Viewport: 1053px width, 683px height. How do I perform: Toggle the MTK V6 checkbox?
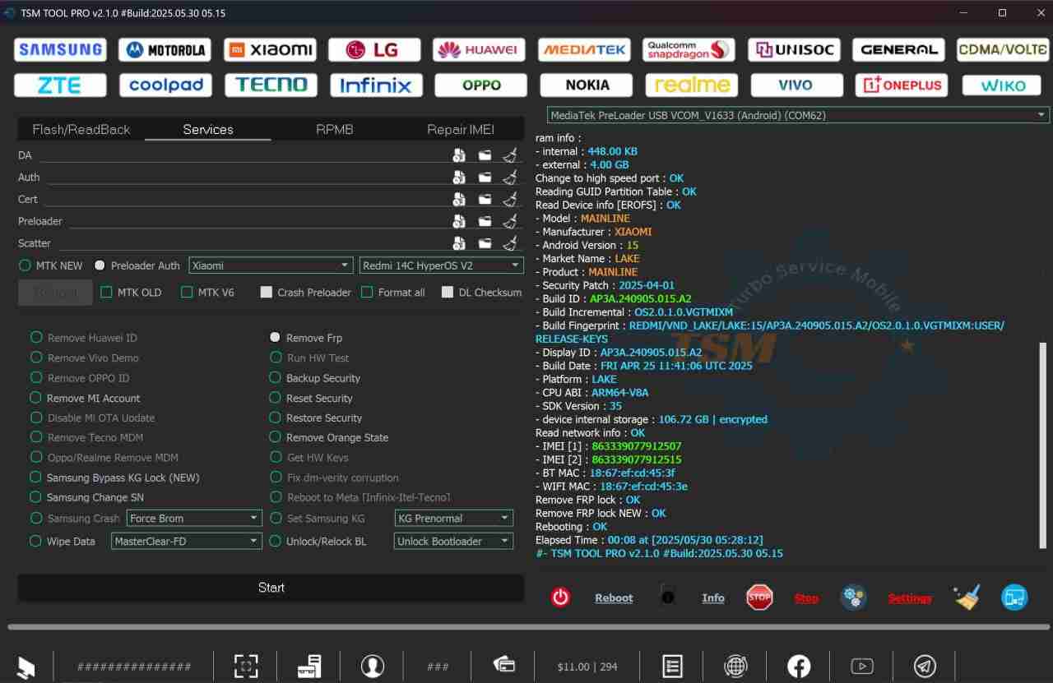tap(187, 292)
